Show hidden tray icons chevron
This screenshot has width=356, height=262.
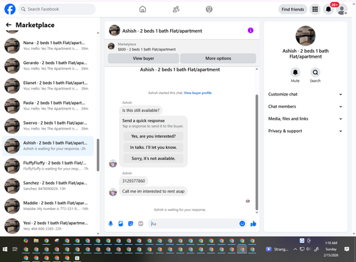[x=295, y=249]
